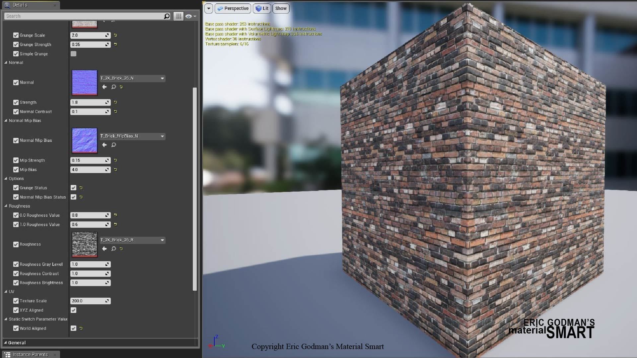The width and height of the screenshot is (637, 358).
Task: Click the Details panel scrollbar
Action: [x=195, y=189]
